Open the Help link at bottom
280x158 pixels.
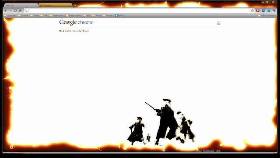pyautogui.click(x=218, y=151)
